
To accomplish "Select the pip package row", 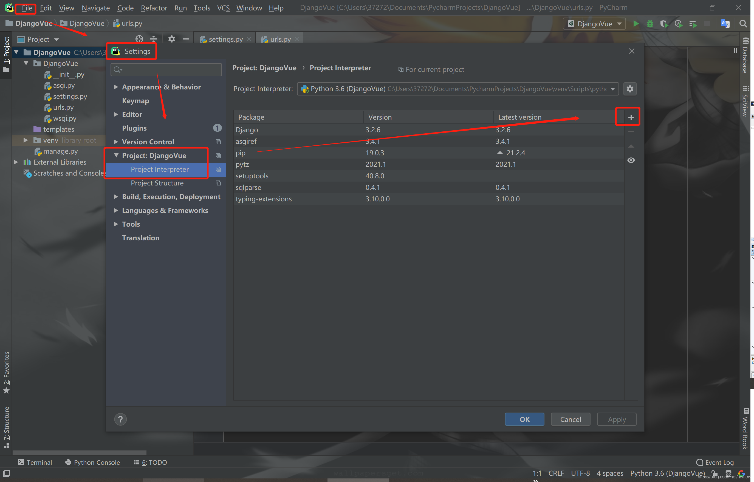I will click(x=429, y=153).
